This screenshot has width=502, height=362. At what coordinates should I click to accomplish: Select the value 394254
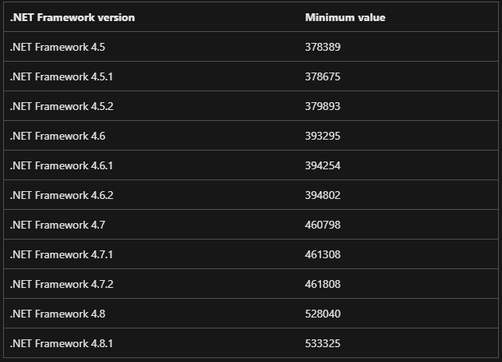323,165
